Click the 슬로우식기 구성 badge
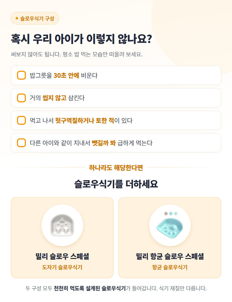The width and height of the screenshot is (232, 302). (x=35, y=18)
